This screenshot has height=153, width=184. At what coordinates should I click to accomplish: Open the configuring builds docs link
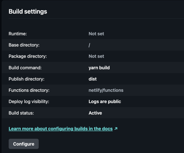60,128
